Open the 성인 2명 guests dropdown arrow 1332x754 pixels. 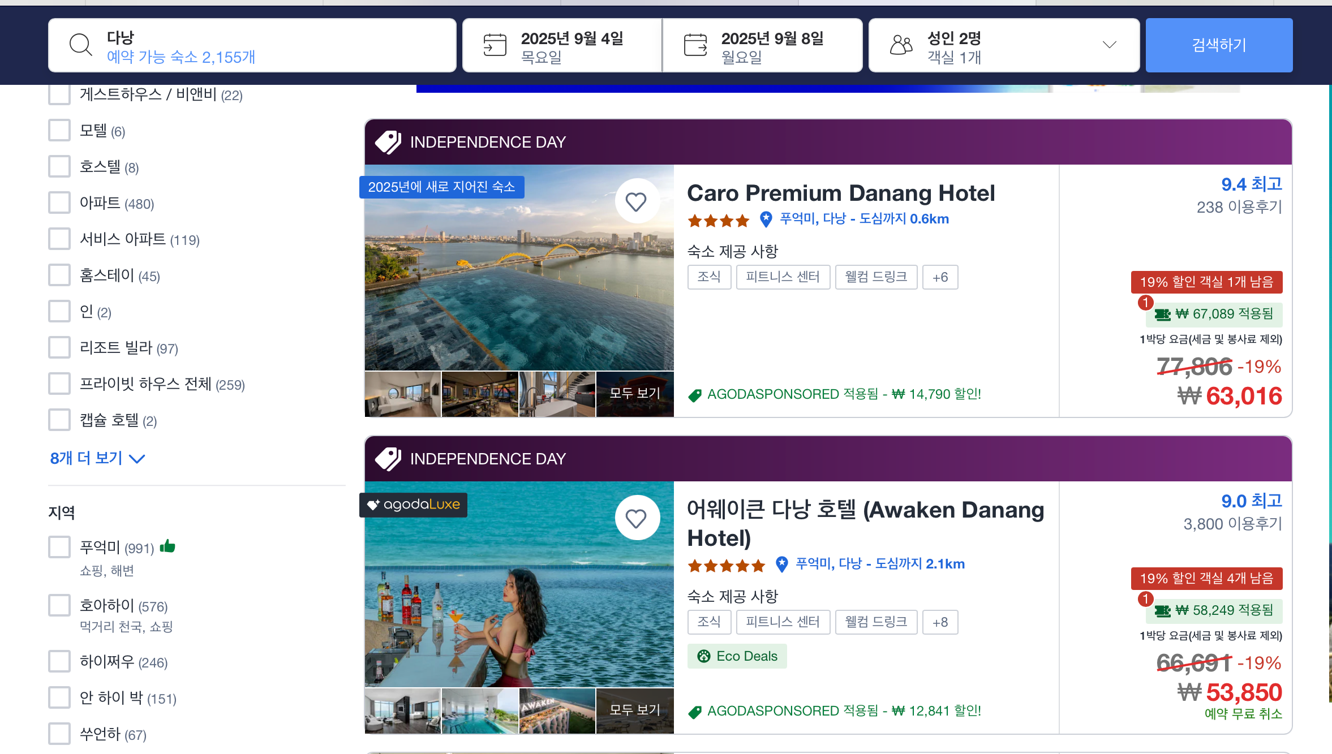click(x=1109, y=45)
